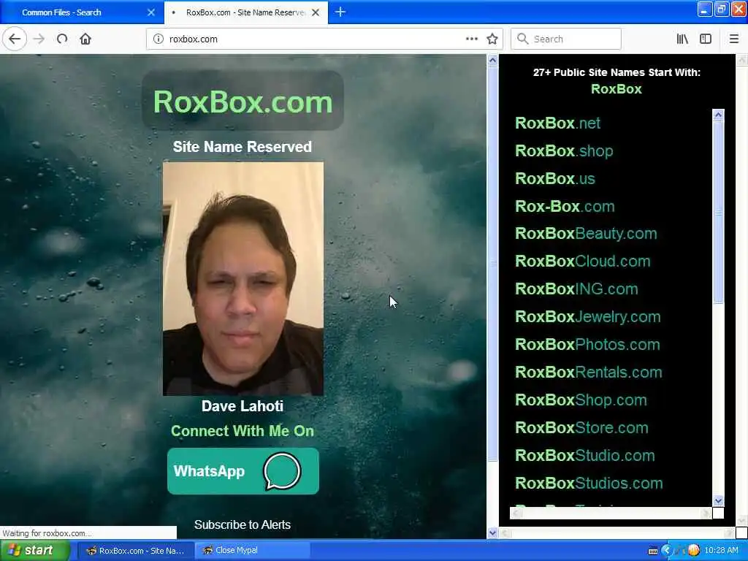Open the Library icon in toolbar

pos(682,39)
